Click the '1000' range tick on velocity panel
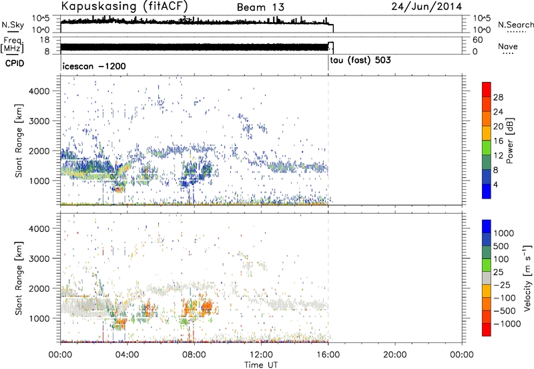This screenshot has width=534, height=369. [x=39, y=318]
